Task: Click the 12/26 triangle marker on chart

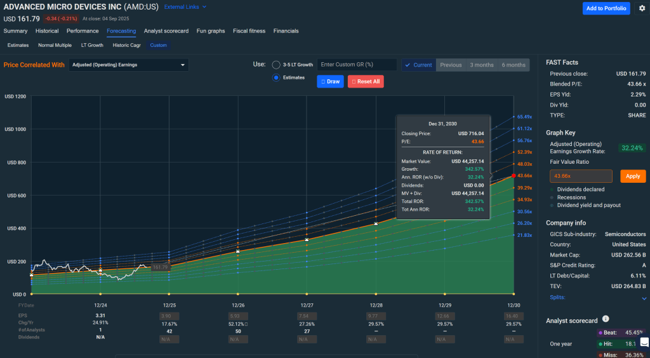Action: click(x=238, y=251)
